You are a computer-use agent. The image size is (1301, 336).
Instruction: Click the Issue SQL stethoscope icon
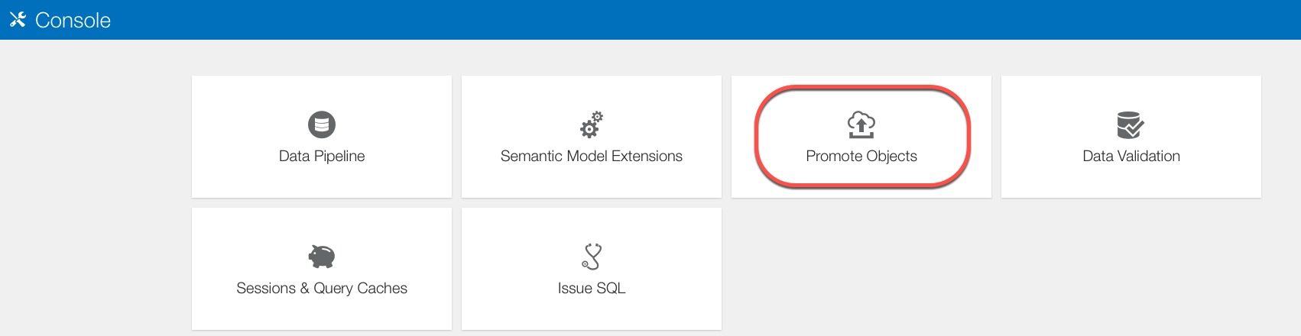(592, 257)
